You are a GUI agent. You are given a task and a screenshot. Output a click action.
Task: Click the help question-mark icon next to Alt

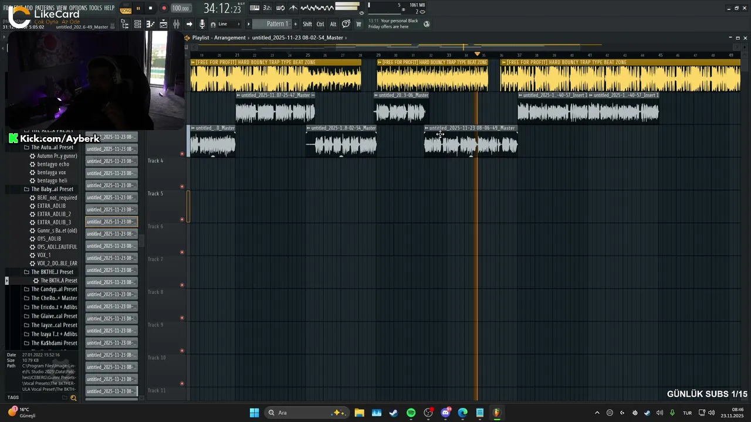pyautogui.click(x=346, y=24)
